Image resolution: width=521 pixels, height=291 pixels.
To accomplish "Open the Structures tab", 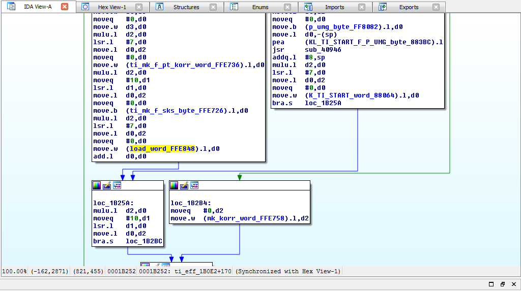I will tap(186, 7).
